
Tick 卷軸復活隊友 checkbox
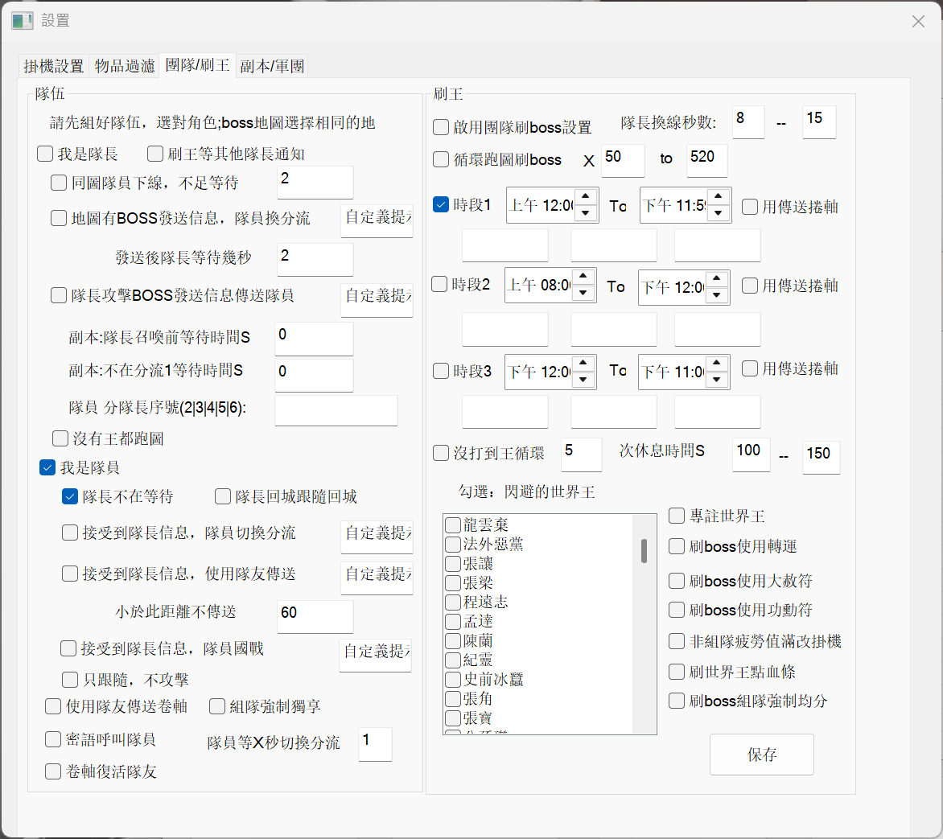[x=53, y=771]
